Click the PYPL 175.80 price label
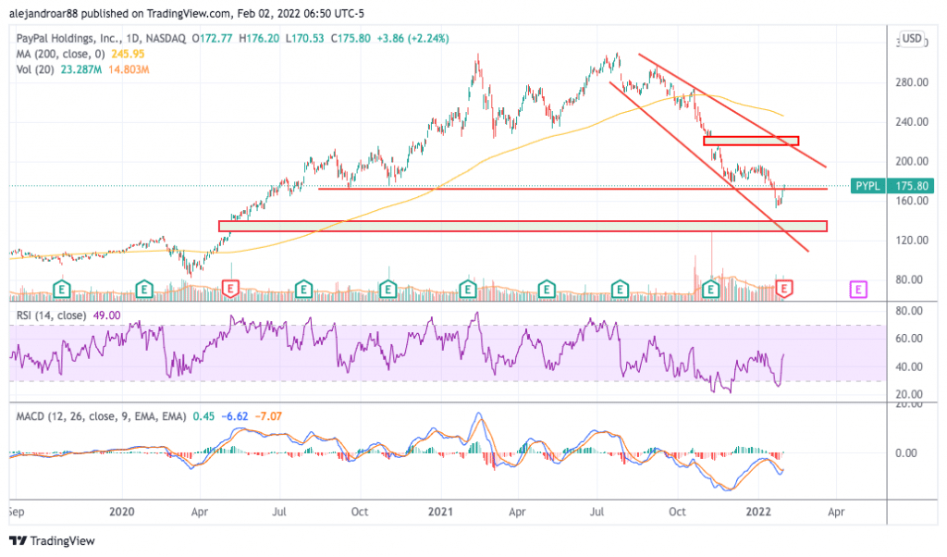 click(892, 186)
